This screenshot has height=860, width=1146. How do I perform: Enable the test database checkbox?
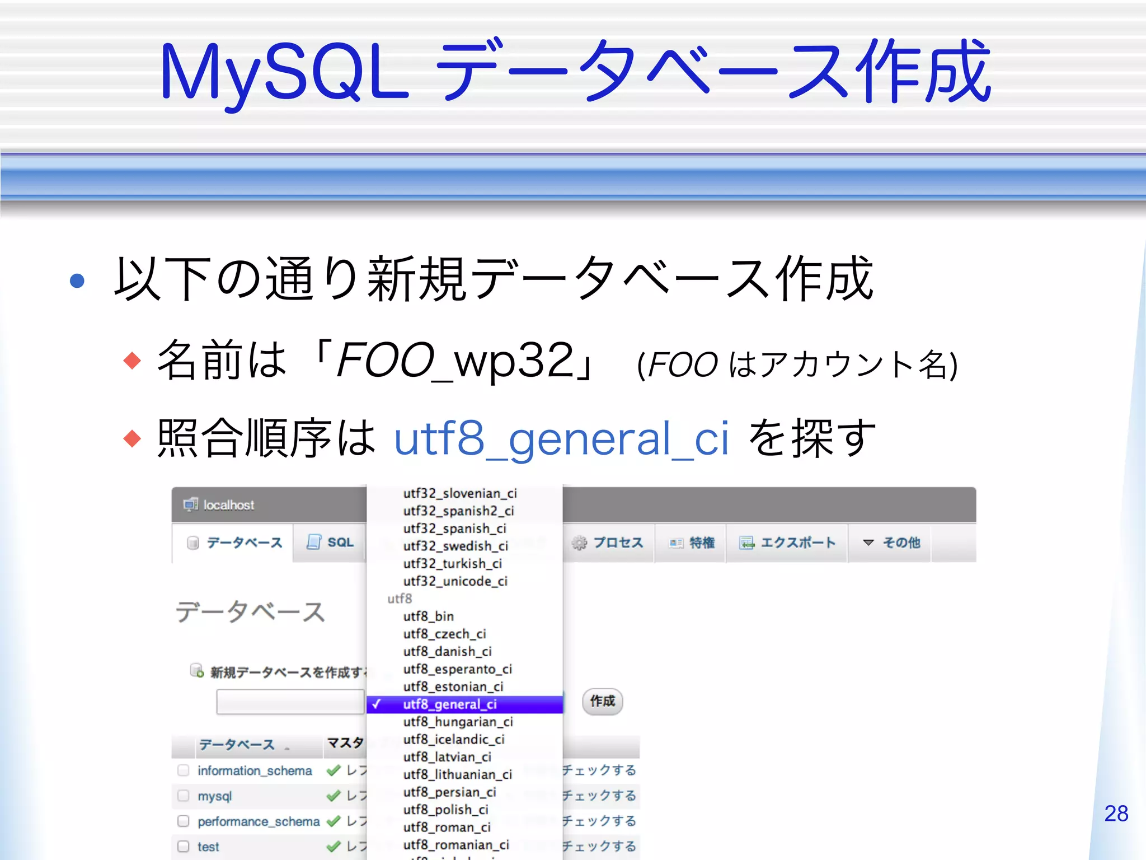tap(184, 846)
